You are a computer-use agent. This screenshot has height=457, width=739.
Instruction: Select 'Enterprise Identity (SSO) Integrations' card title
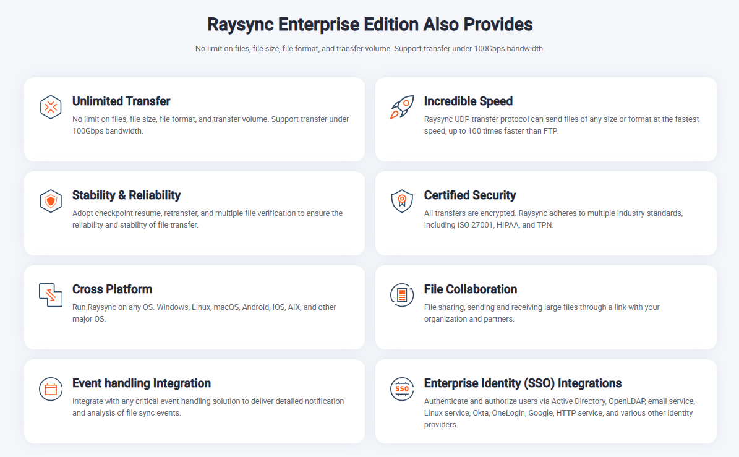click(523, 383)
